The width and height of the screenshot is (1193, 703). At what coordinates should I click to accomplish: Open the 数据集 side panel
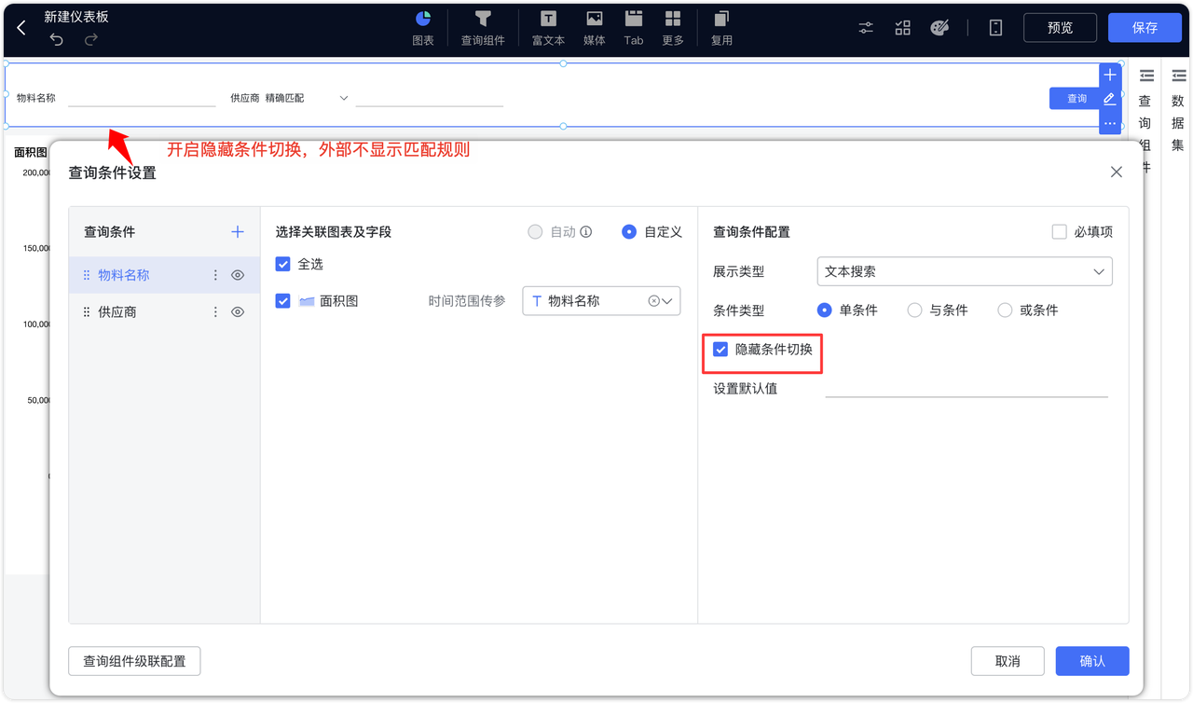[1178, 110]
